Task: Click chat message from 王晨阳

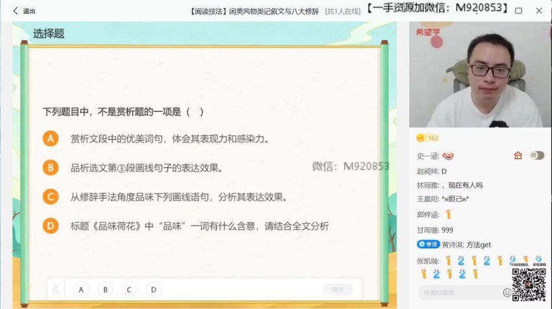Action: pos(443,199)
